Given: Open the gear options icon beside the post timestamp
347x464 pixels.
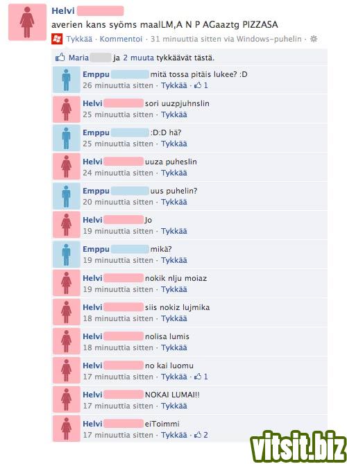Looking at the screenshot, I should [314, 39].
